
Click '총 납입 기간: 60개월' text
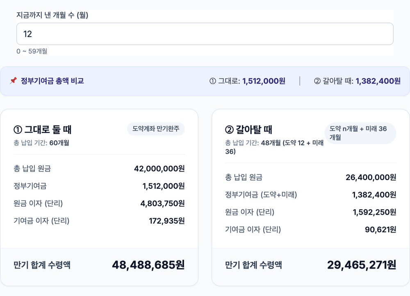click(x=41, y=143)
